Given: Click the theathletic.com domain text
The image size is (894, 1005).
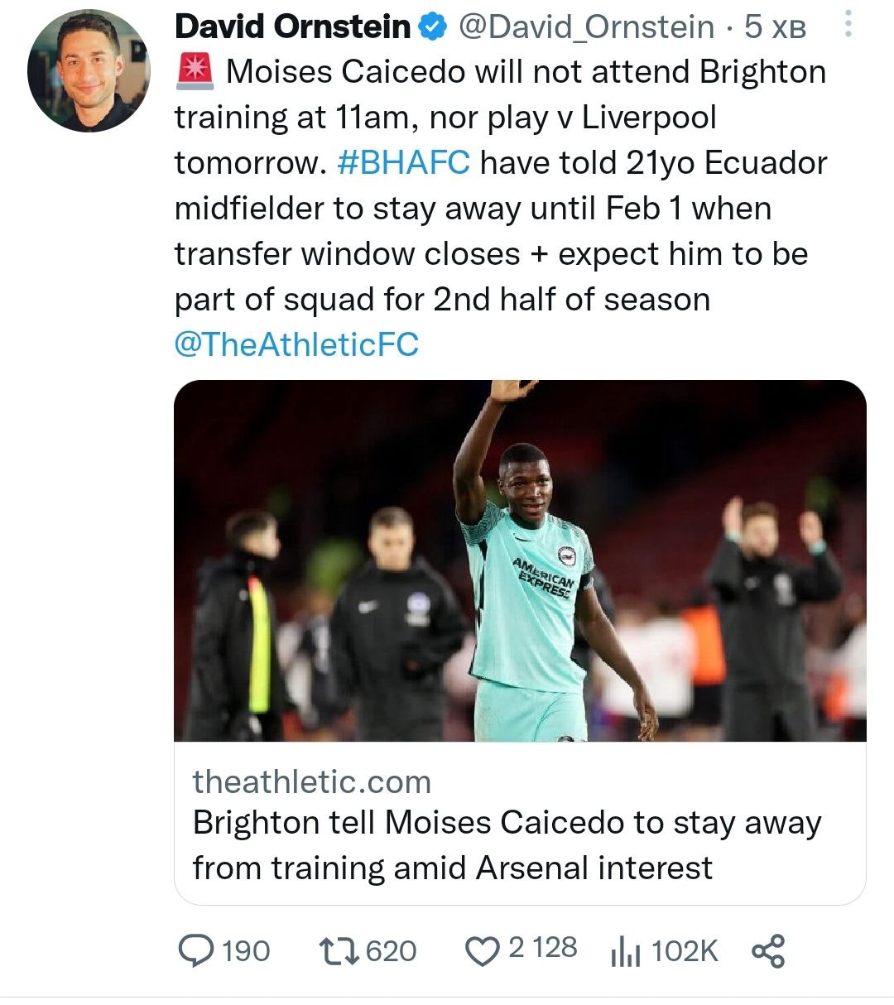Looking at the screenshot, I should coord(312,781).
